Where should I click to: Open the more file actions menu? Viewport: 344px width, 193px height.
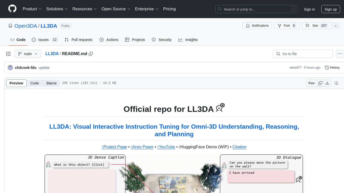[x=340, y=54]
